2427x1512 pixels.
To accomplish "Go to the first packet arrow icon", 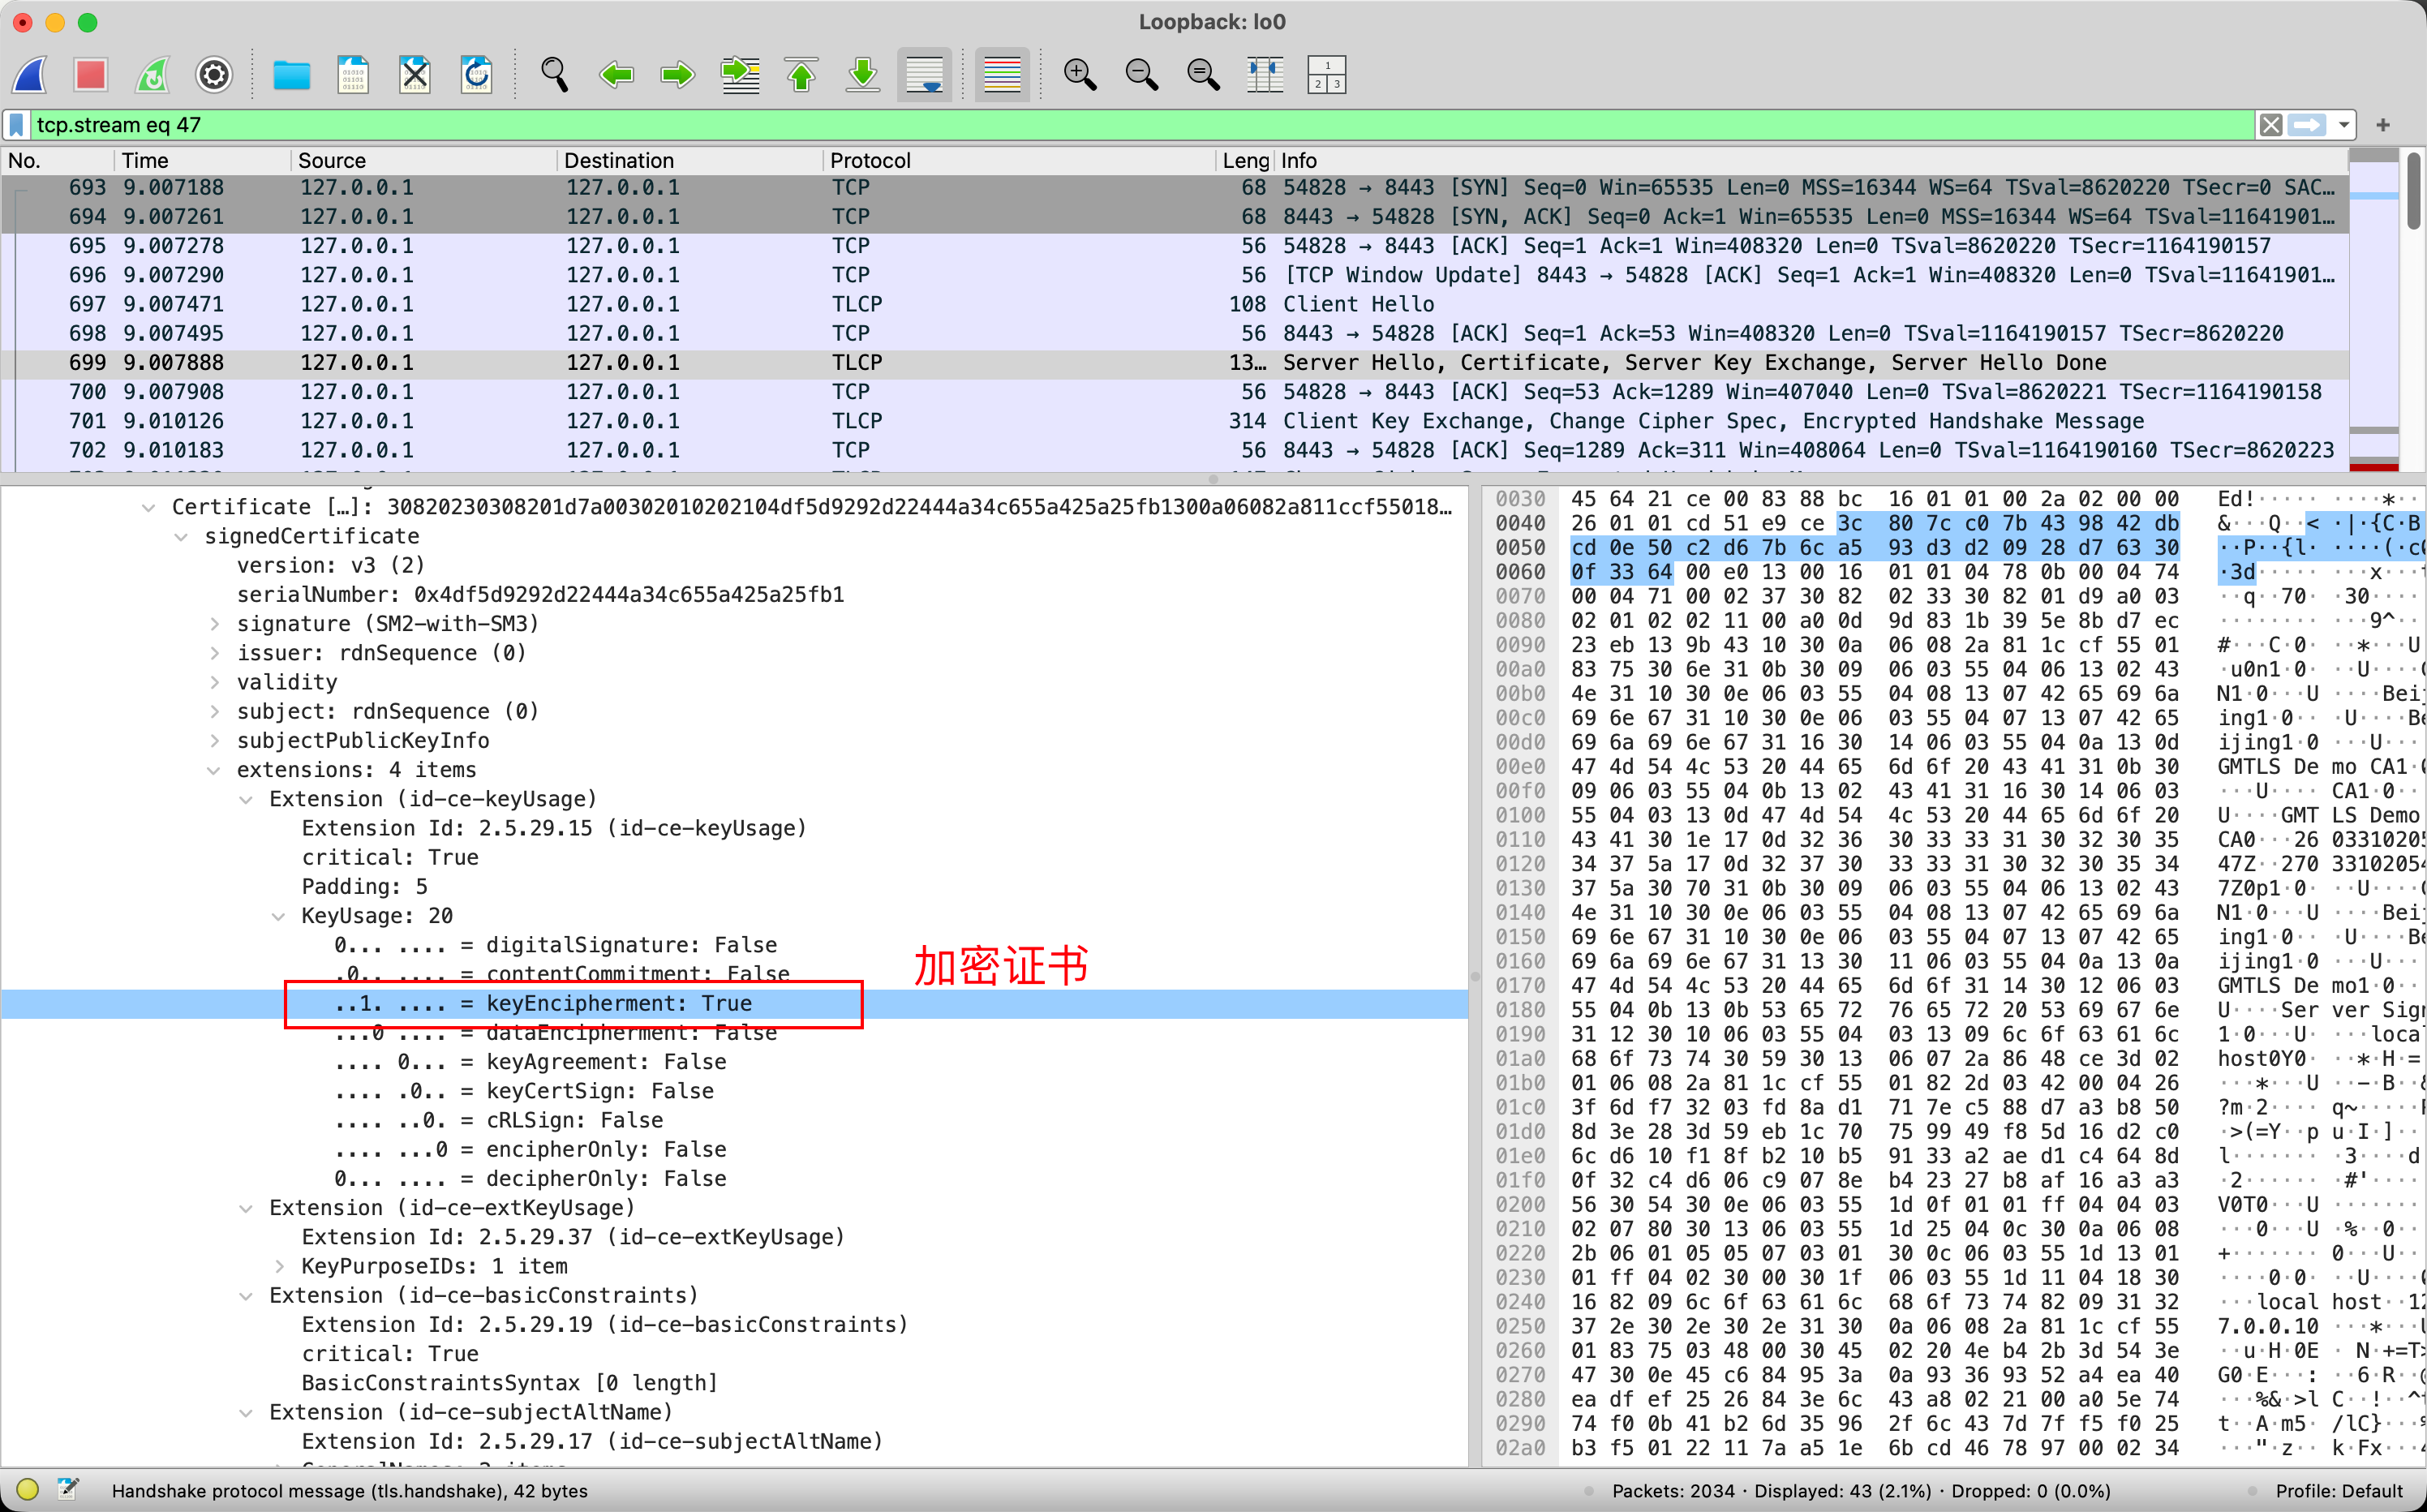I will 801,75.
